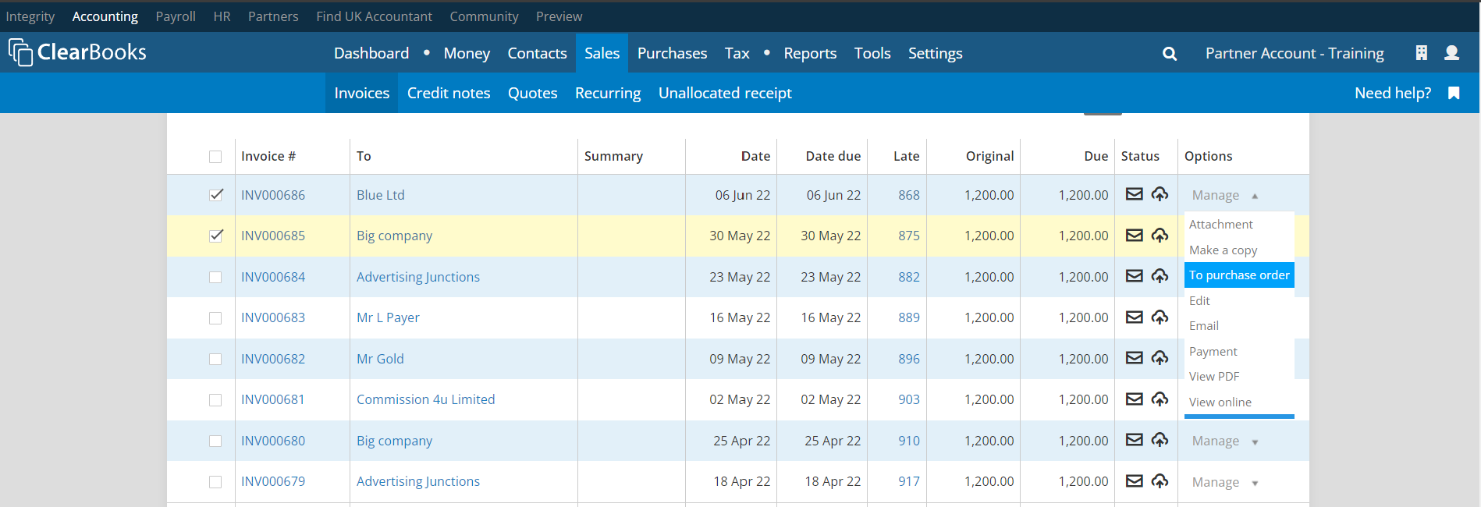Click cloud upload icon for INV000685
The width and height of the screenshot is (1481, 507).
click(x=1160, y=236)
